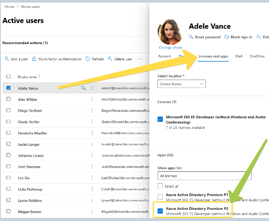Screen dimensions: 269x221
Task: Open more actions for Lidia Holloway row
Action: pos(92,189)
